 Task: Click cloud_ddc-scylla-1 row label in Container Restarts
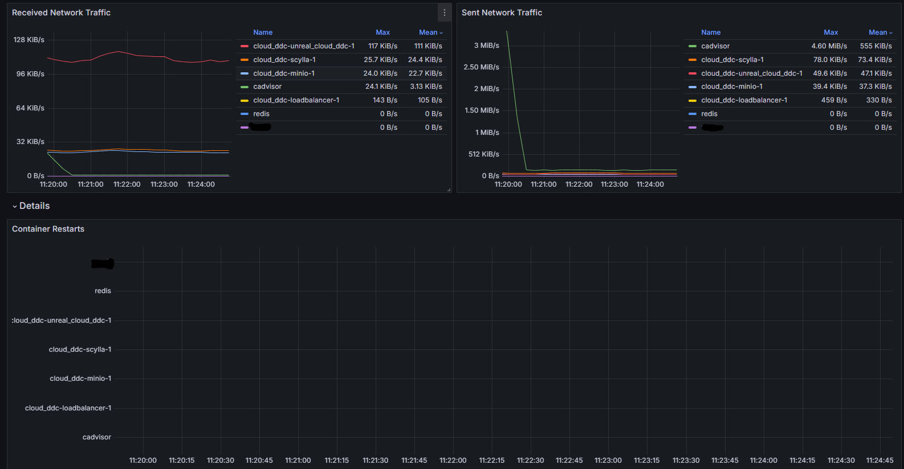[x=80, y=349]
